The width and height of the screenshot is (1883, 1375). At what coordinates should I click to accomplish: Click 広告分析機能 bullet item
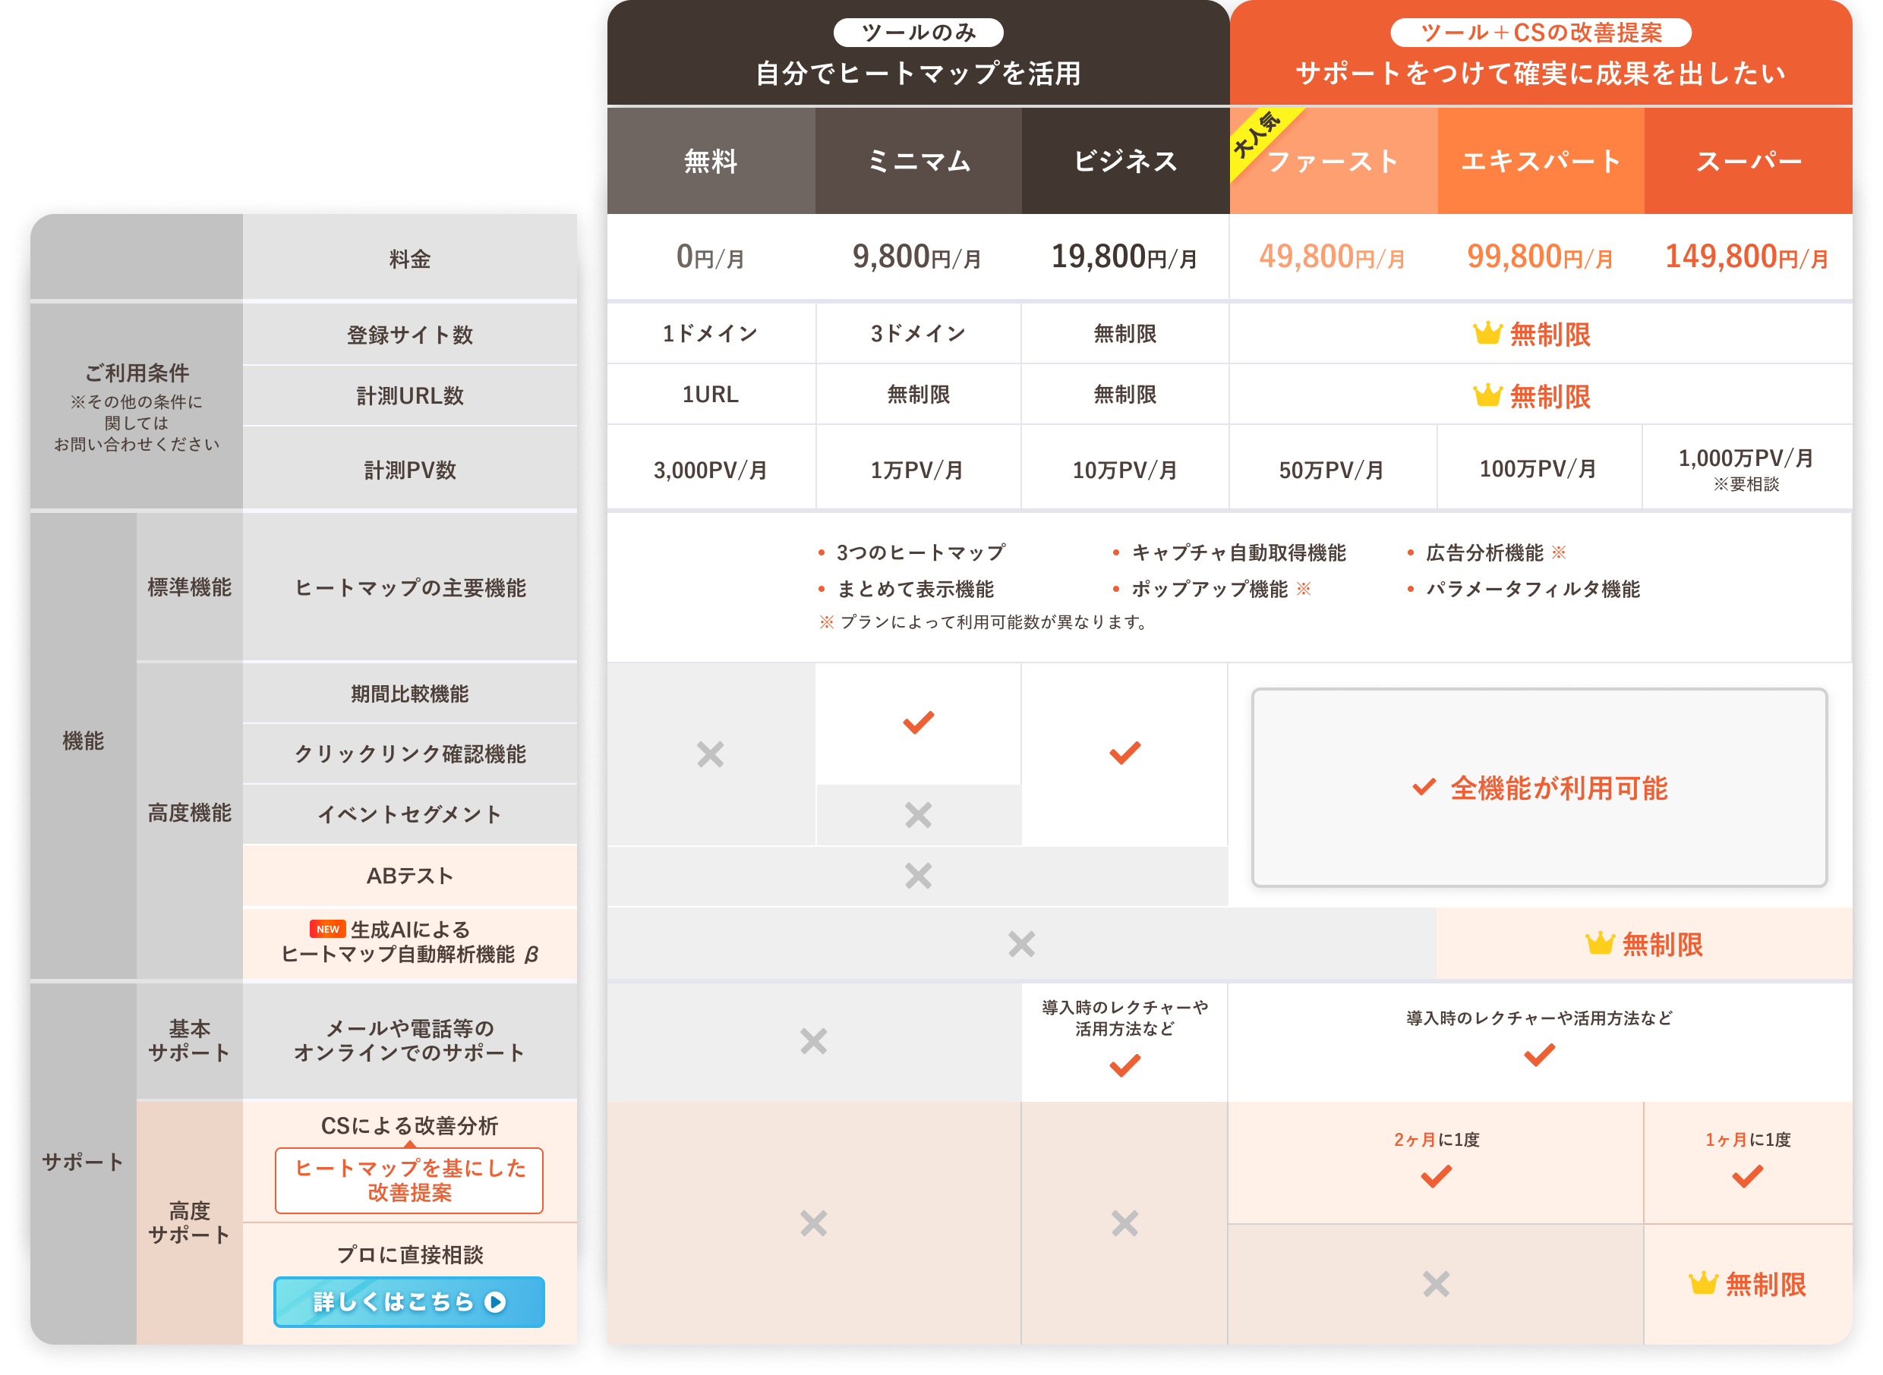(1486, 552)
